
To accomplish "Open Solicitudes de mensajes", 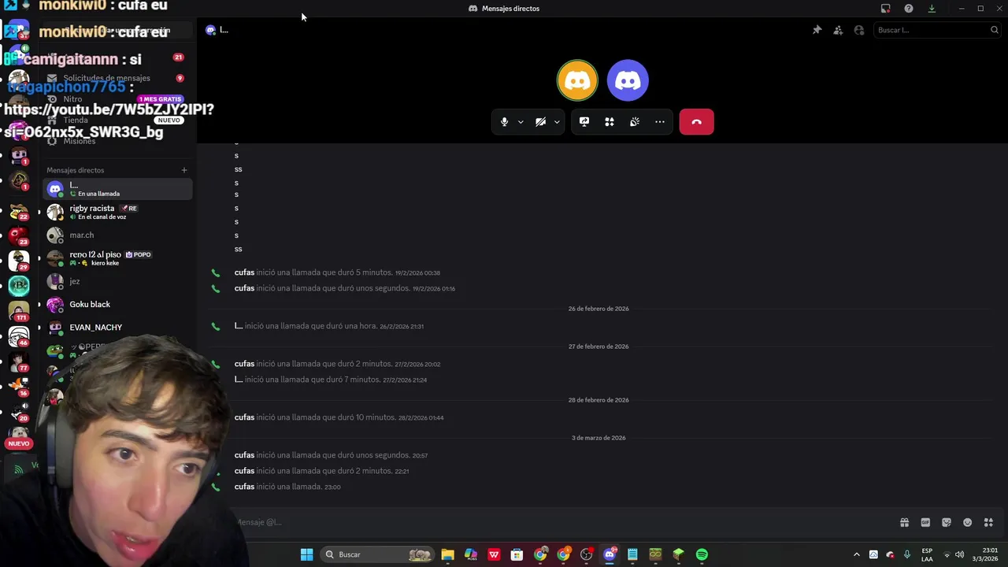I will tap(118, 78).
